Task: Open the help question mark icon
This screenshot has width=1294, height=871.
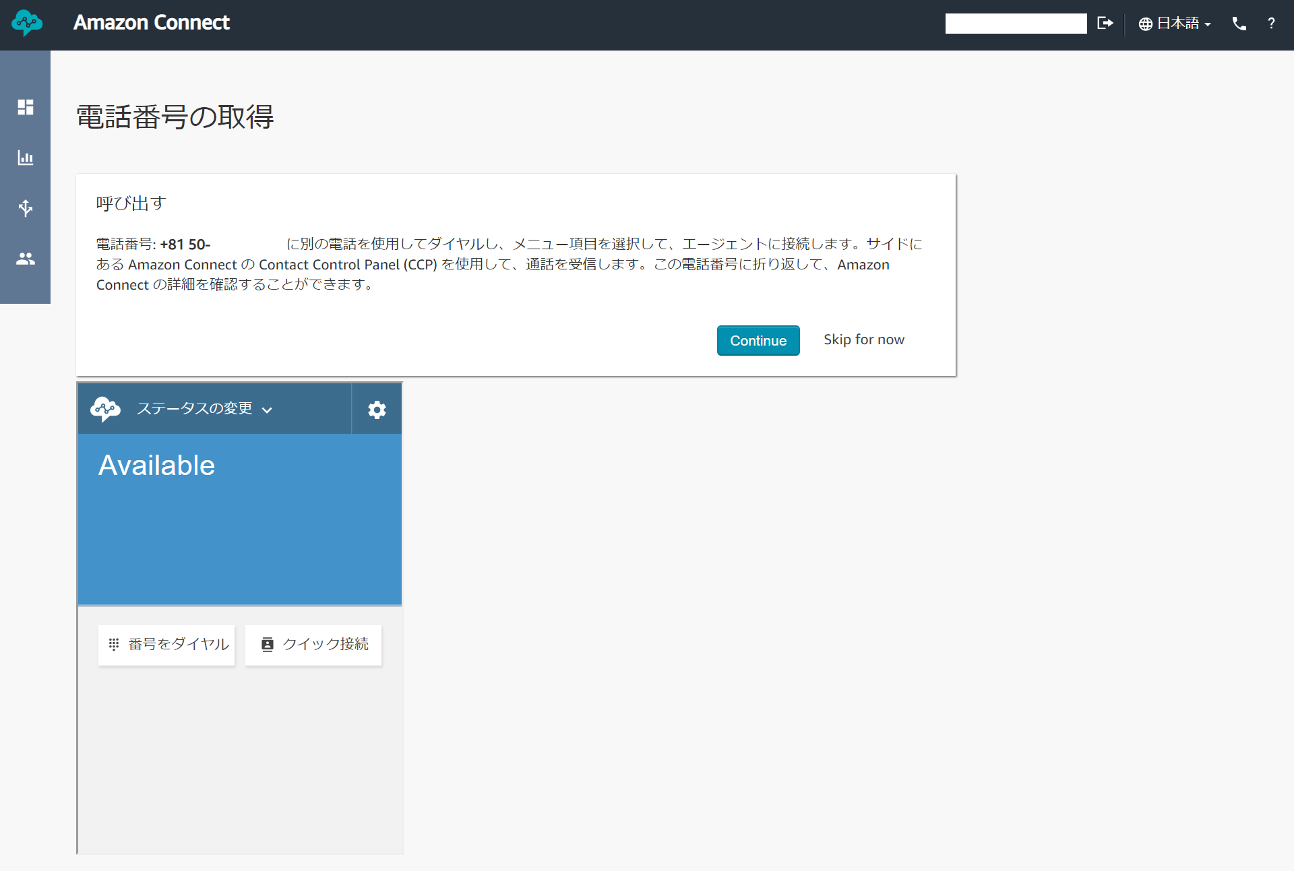Action: 1271,24
